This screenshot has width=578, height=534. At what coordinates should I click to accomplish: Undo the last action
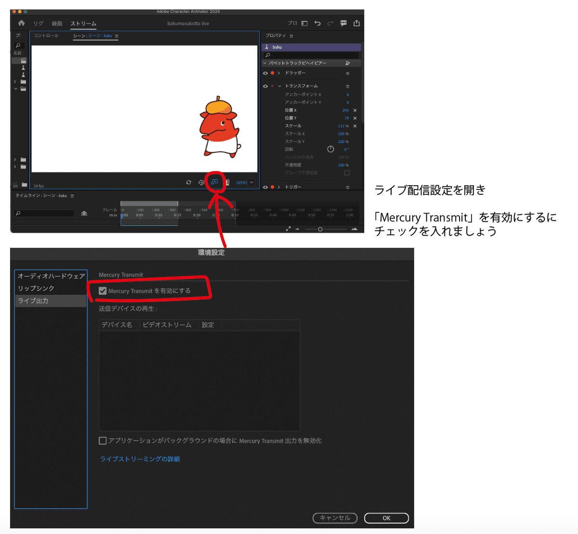coord(317,23)
